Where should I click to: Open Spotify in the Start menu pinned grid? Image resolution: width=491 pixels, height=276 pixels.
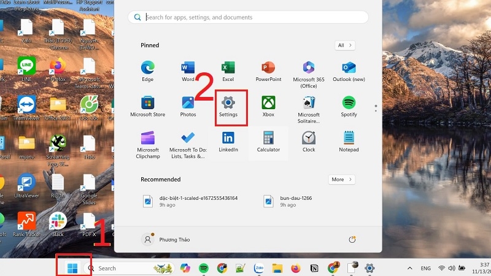349,106
